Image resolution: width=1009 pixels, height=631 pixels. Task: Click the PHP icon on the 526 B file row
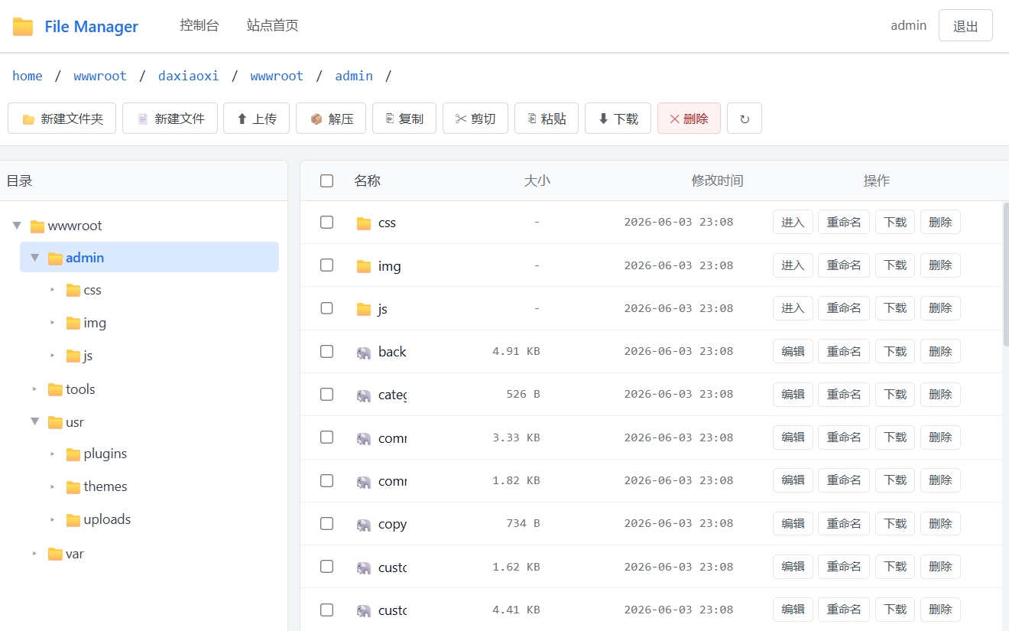click(x=364, y=395)
